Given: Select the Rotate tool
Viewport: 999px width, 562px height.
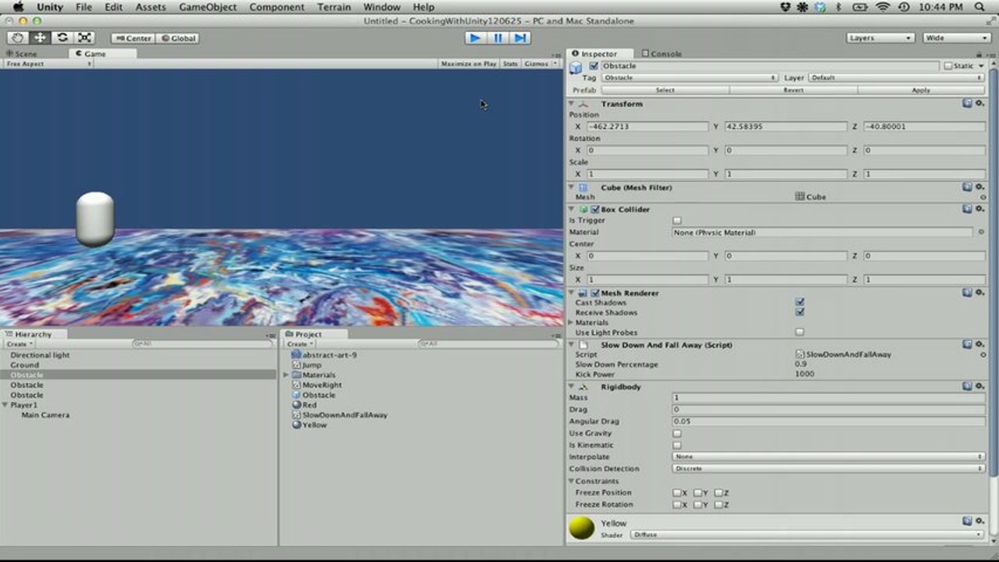Looking at the screenshot, I should [x=62, y=37].
